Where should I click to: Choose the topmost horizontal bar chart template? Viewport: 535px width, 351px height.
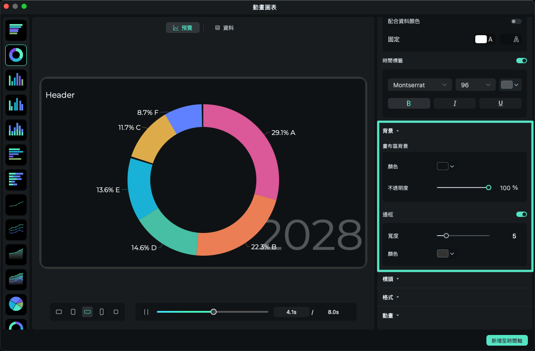(16, 30)
